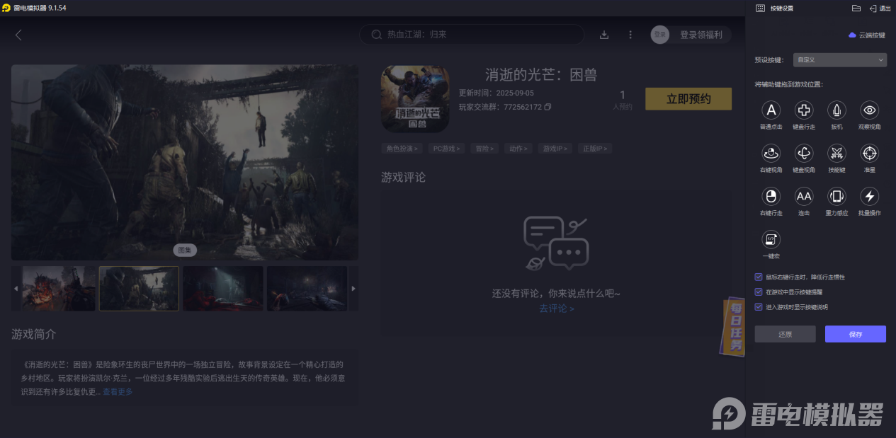The height and width of the screenshot is (438, 896).
Task: Select the 技能键 crossed-swords skill icon
Action: (x=837, y=153)
